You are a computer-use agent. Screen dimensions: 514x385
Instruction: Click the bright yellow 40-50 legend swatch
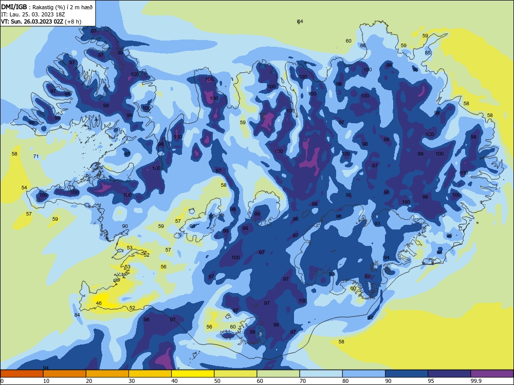(x=193, y=374)
